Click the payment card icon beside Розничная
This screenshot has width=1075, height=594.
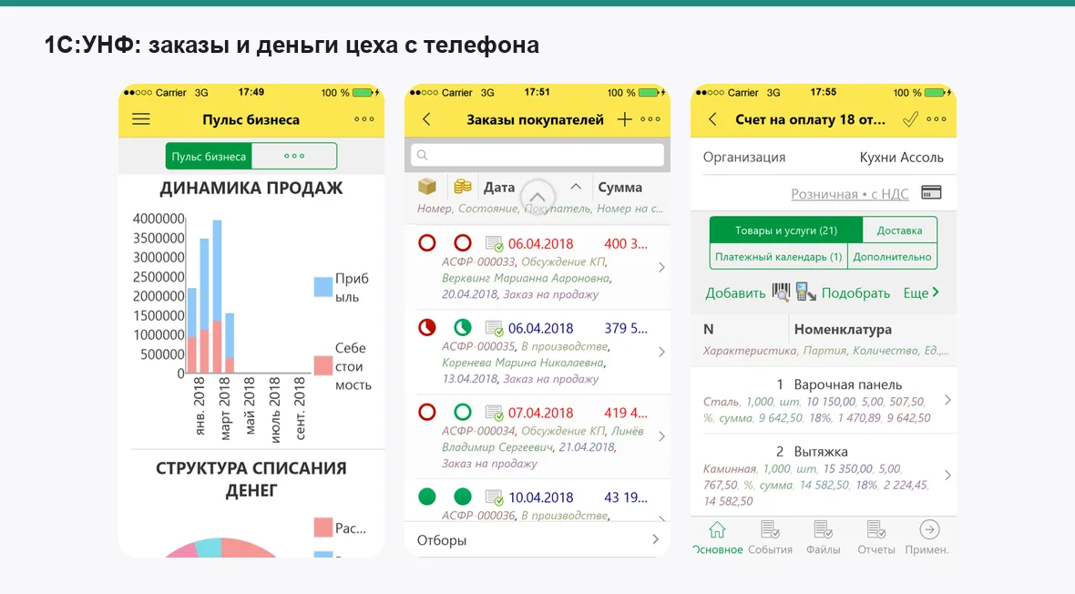(931, 193)
